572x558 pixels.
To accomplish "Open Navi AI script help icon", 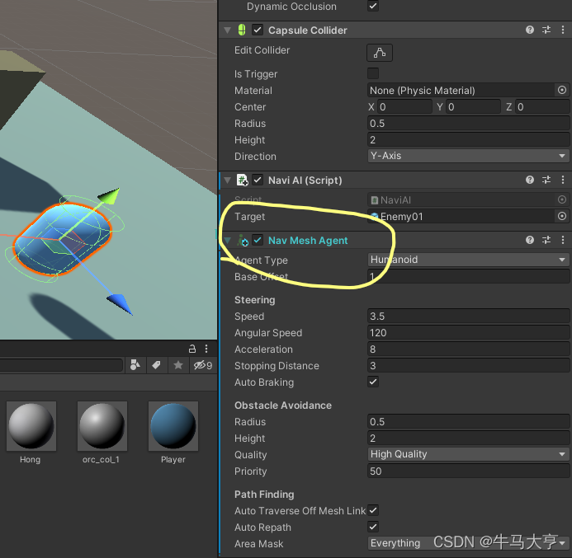I will [x=530, y=180].
